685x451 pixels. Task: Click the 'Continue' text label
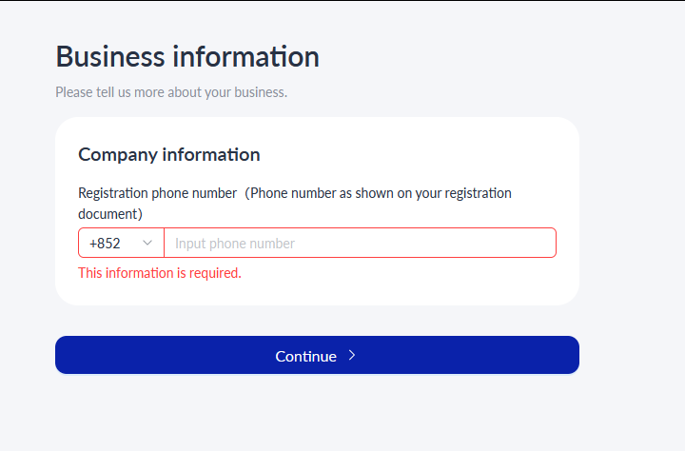(x=305, y=356)
